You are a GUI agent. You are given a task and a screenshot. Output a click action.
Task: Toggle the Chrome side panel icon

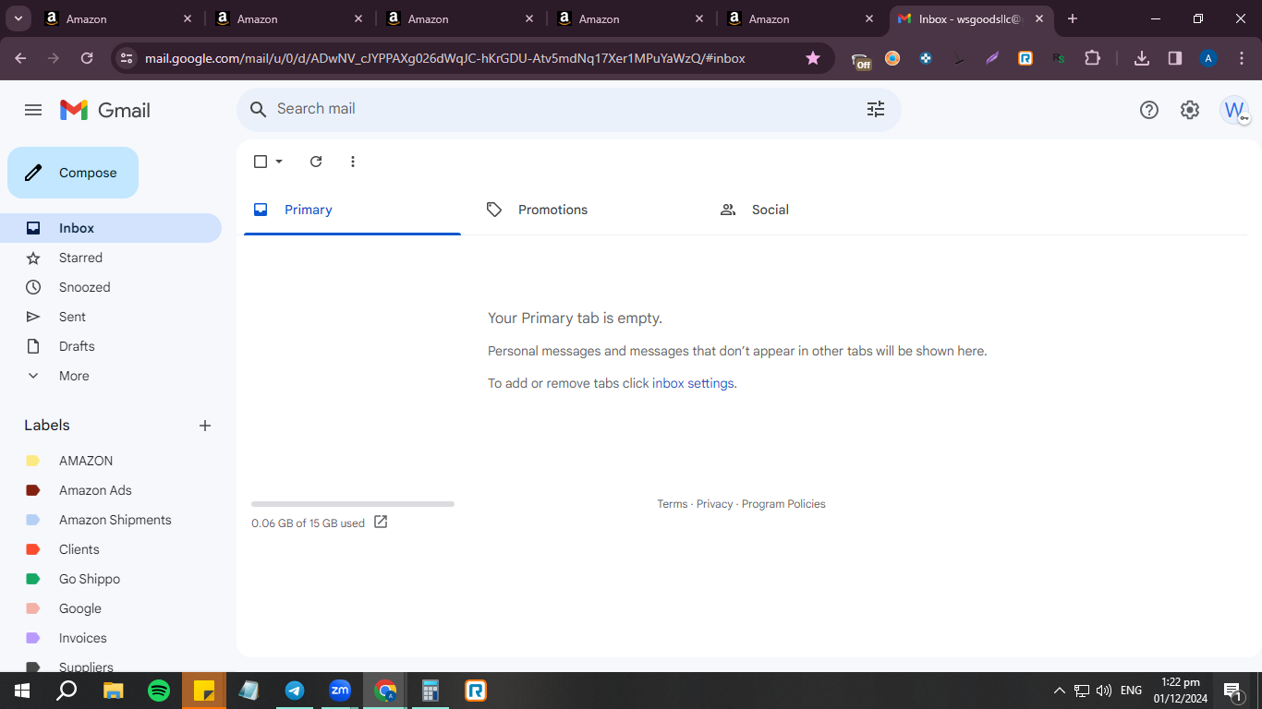point(1175,58)
